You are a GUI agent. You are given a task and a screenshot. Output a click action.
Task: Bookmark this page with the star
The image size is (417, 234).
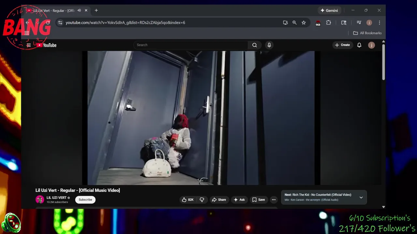coord(304,22)
